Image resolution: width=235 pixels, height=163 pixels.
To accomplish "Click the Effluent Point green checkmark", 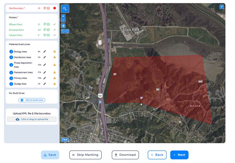I will tap(55, 24).
